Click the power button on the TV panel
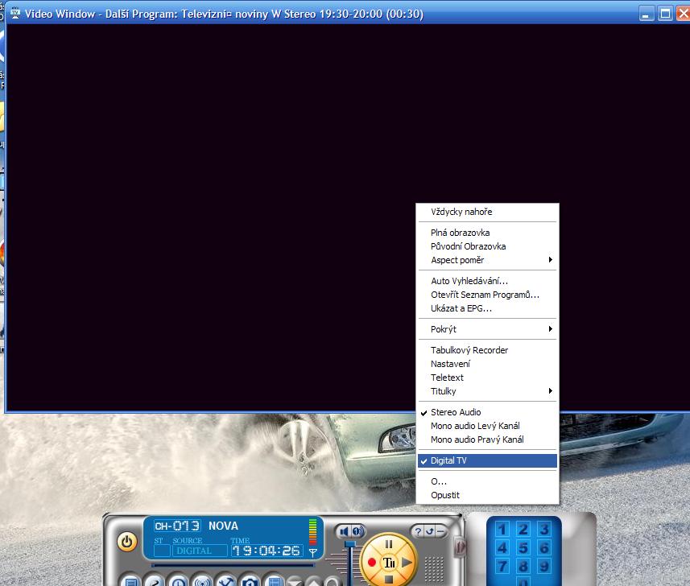Screen dimensions: 690x586 click(126, 542)
